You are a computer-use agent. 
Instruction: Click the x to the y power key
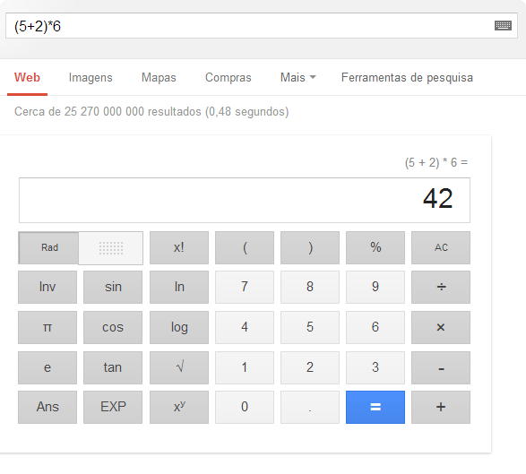pyautogui.click(x=179, y=407)
